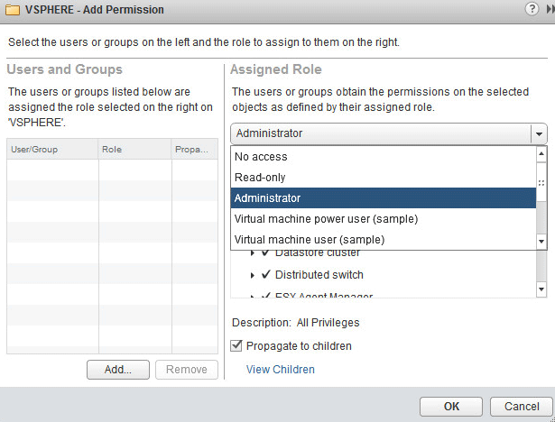
Task: Click the Description: All Privileges text
Action: click(296, 323)
